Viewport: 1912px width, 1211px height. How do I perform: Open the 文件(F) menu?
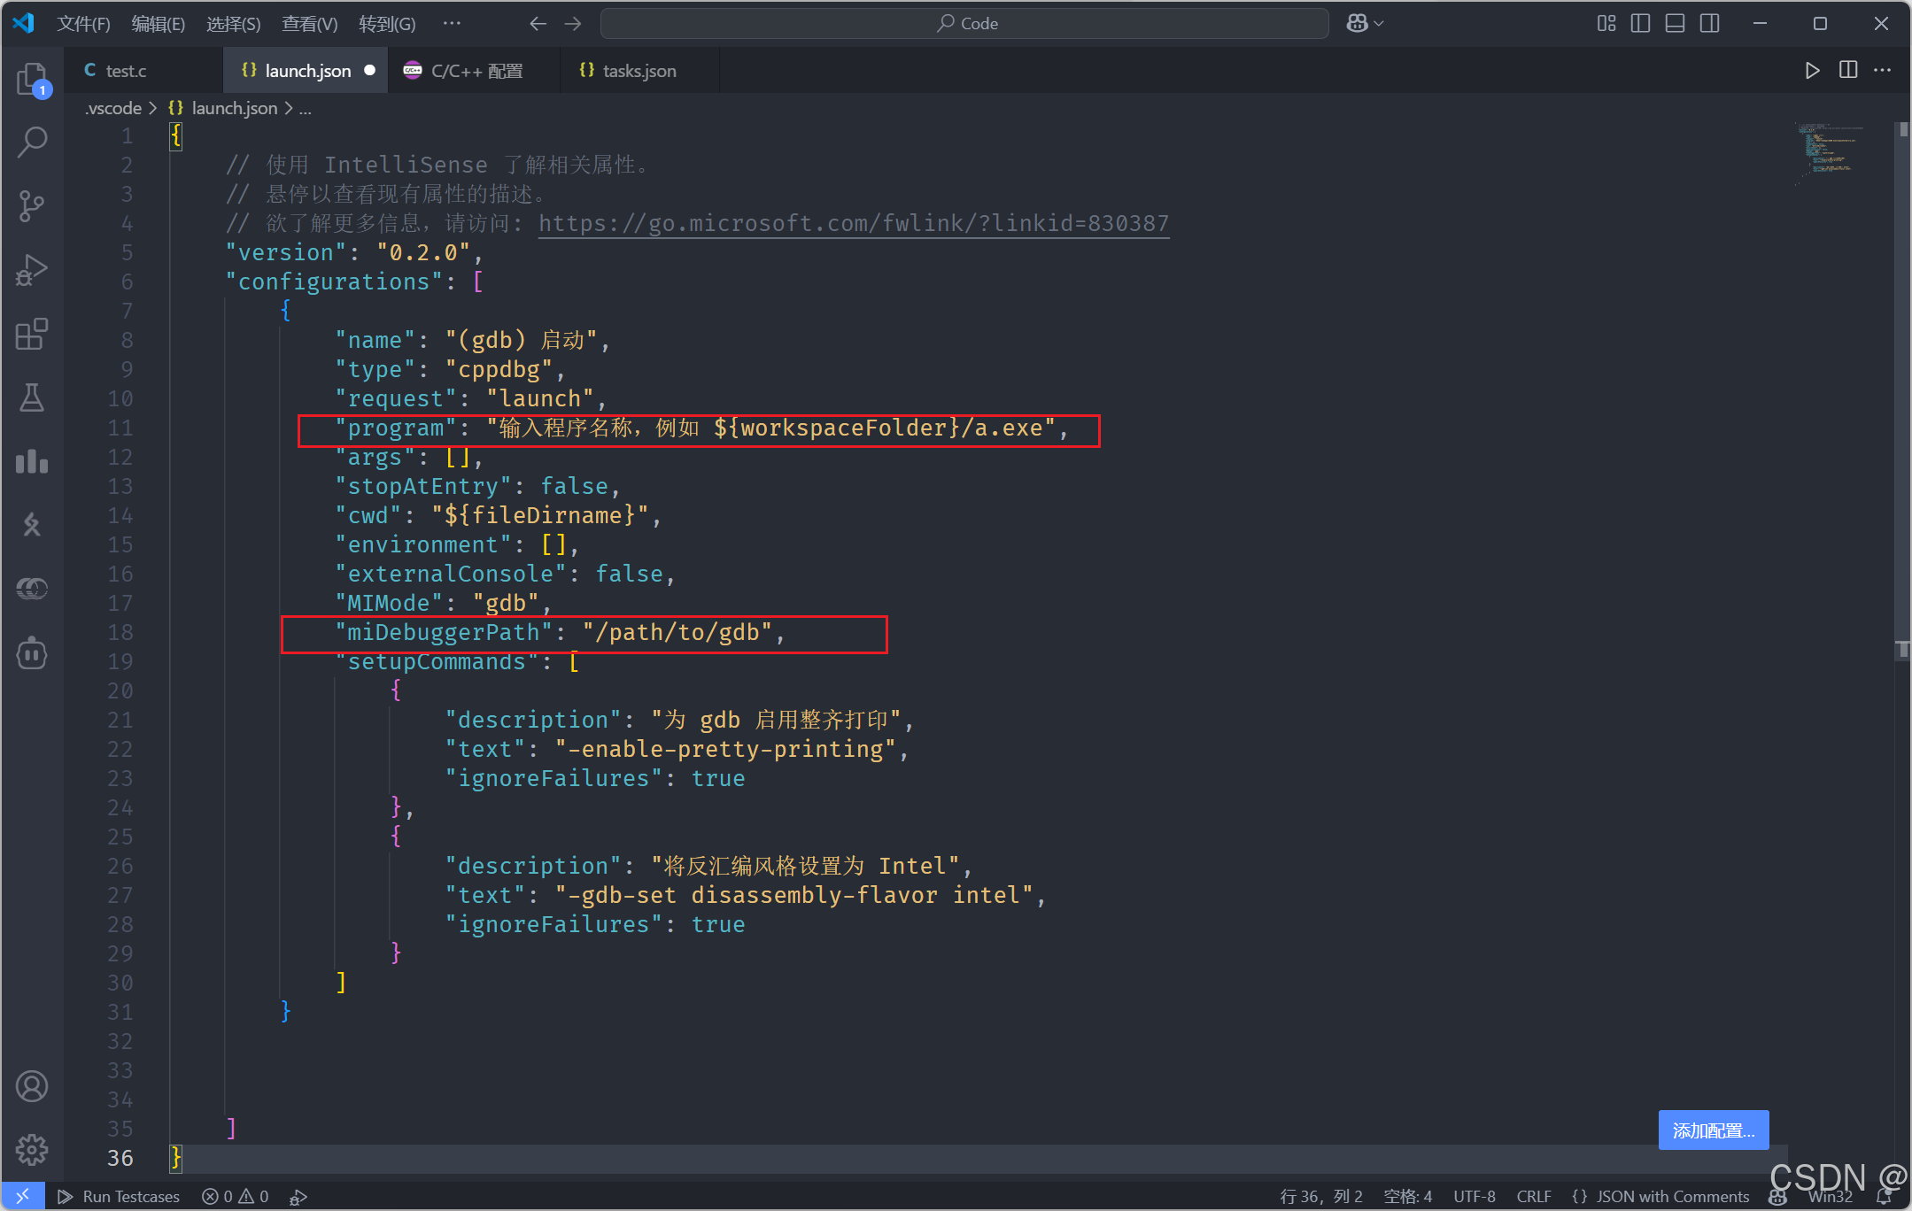(x=83, y=24)
